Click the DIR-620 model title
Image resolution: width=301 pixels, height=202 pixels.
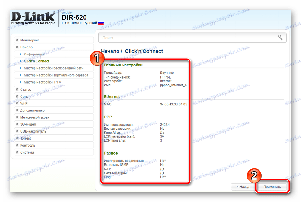pyautogui.click(x=74, y=17)
